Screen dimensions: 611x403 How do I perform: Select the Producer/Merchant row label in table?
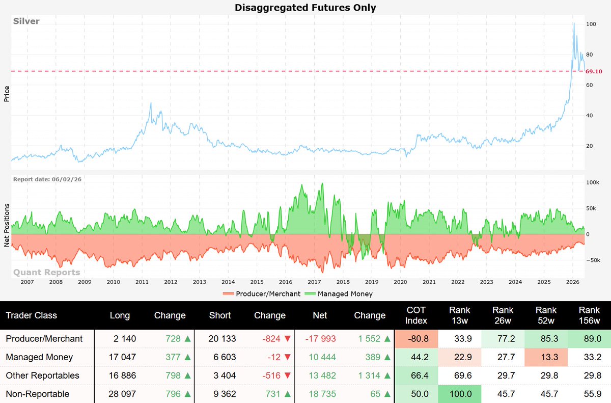pyautogui.click(x=44, y=338)
